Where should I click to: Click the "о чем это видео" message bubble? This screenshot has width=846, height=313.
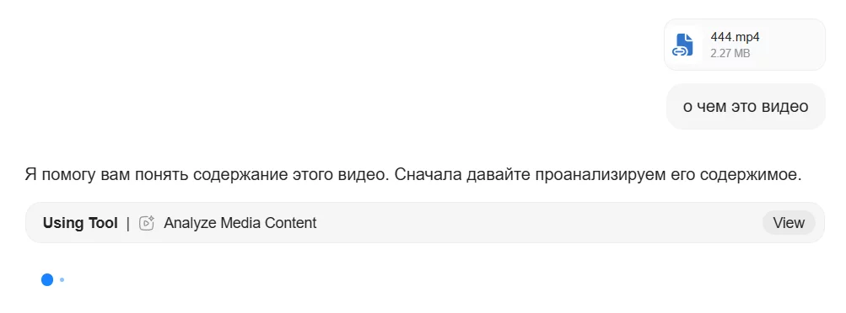(x=746, y=107)
